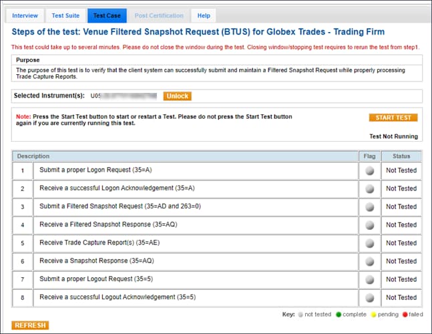Click flag circle for Filtered Snapshot Request row

tap(369, 207)
